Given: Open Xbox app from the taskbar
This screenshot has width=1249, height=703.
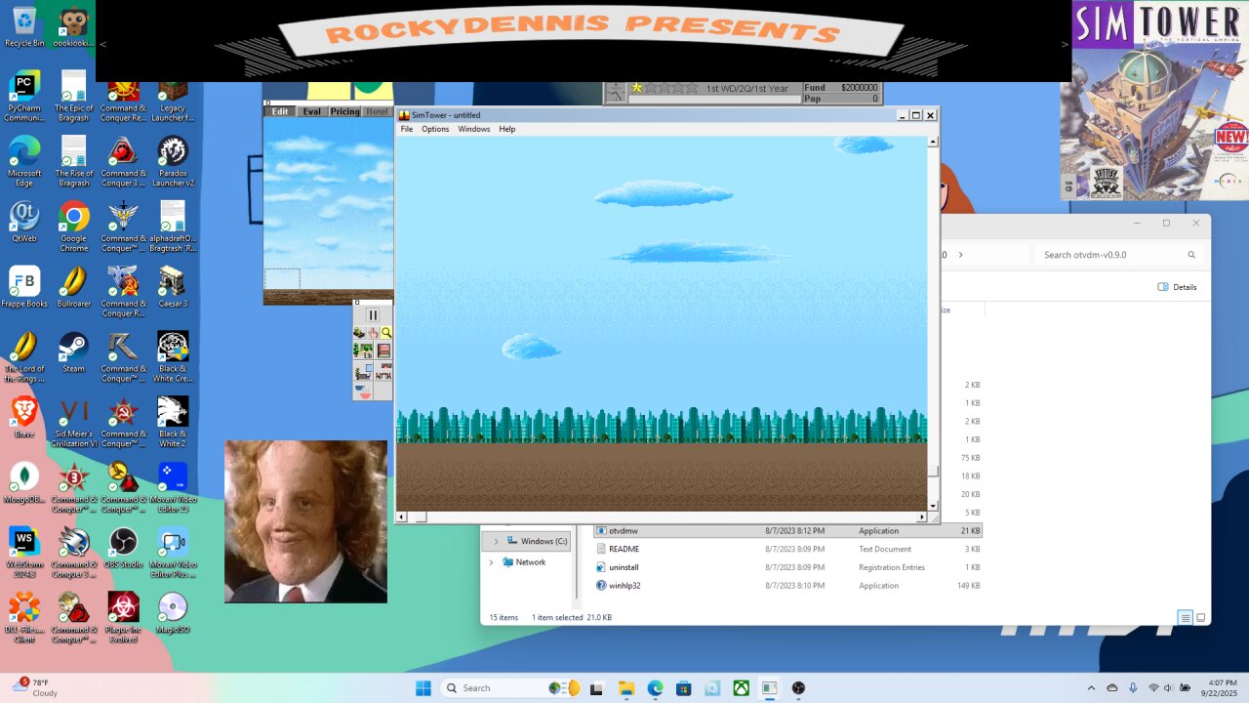Looking at the screenshot, I should [742, 688].
